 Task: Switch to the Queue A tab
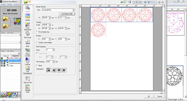point(6,56)
